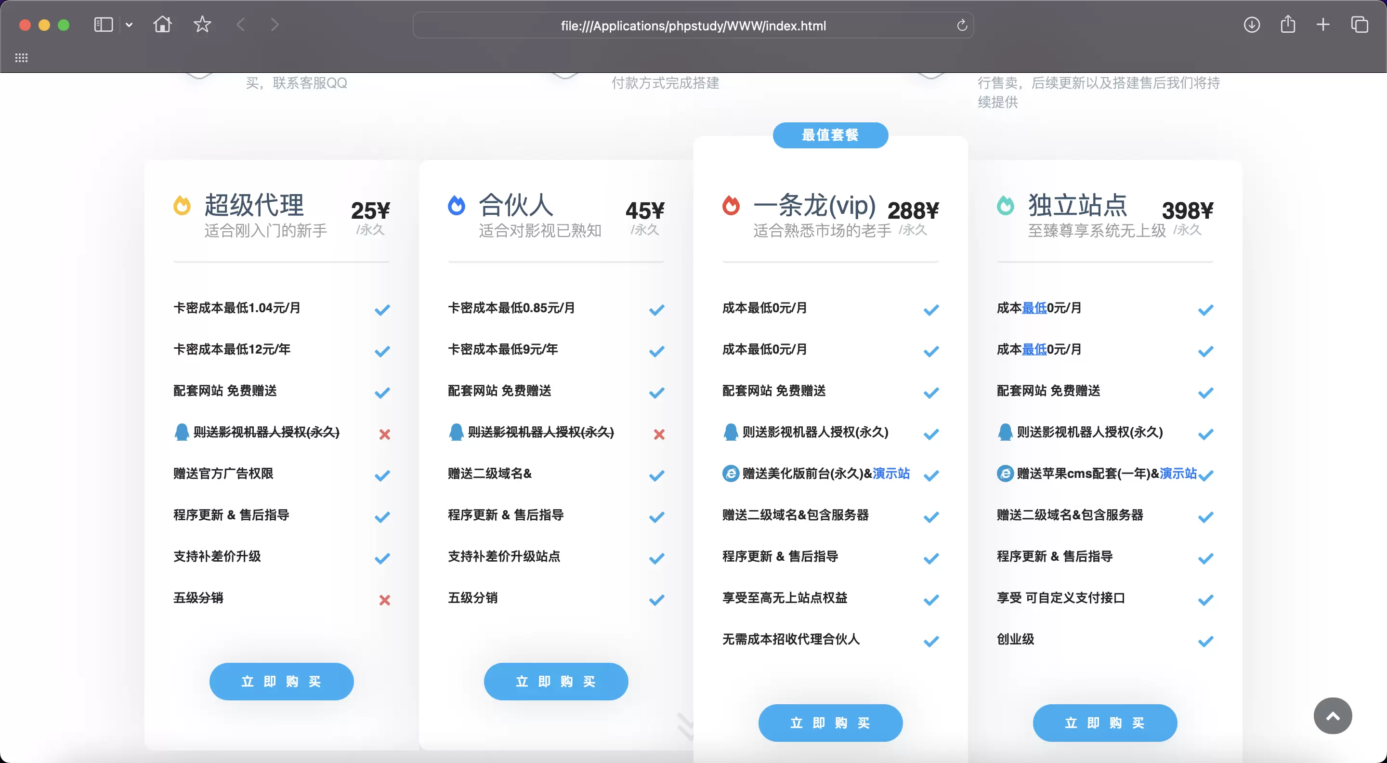This screenshot has height=763, width=1387.
Task: Click checkmark next to 五级分销 in 合伙人
Action: coord(657,600)
